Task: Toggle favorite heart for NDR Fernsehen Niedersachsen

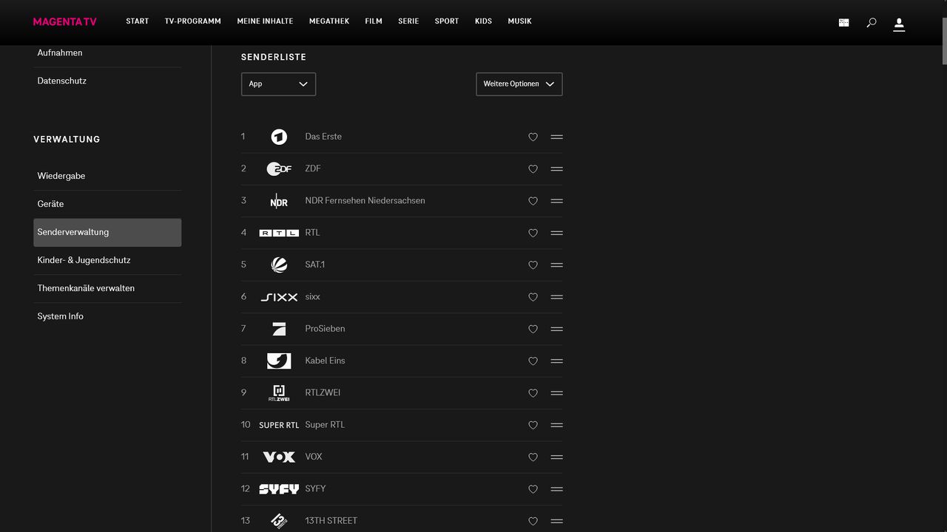Action: [x=533, y=201]
